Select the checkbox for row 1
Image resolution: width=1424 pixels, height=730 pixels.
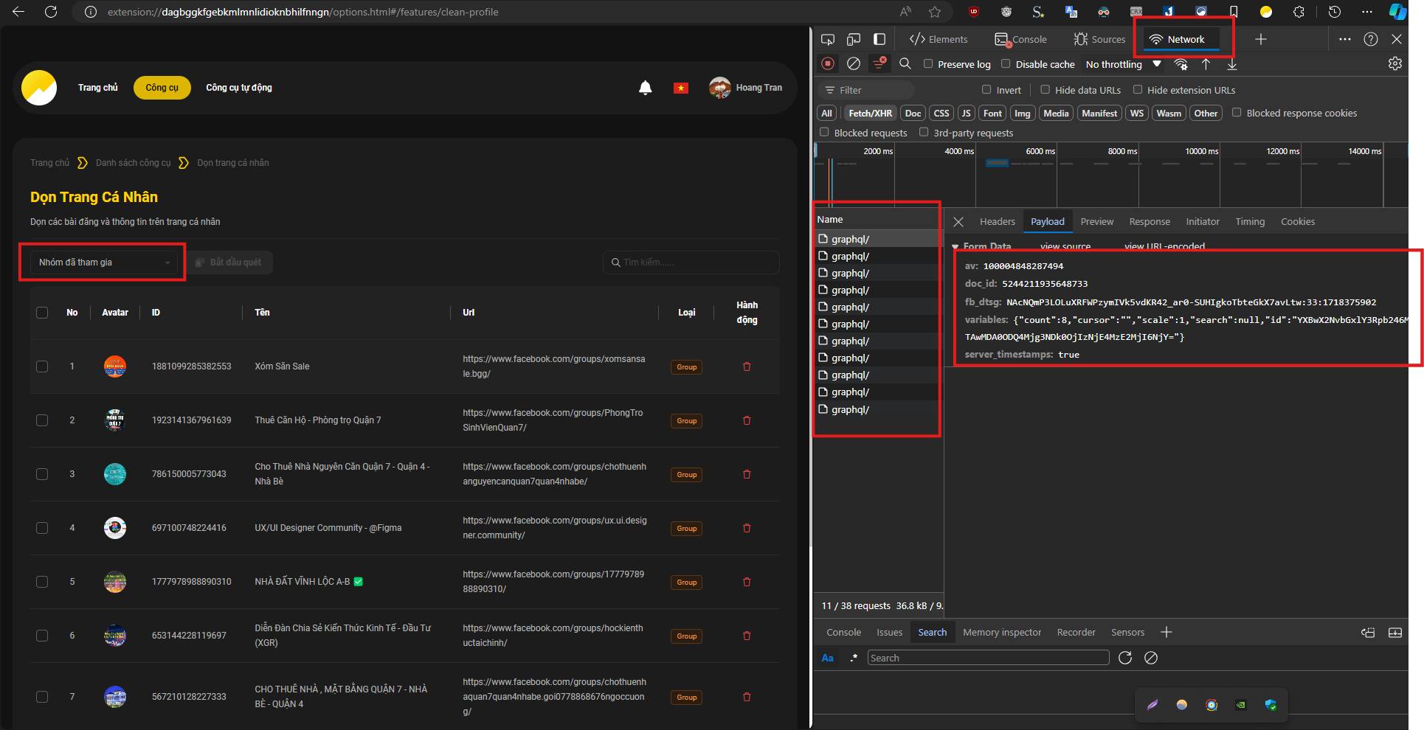[x=42, y=366]
